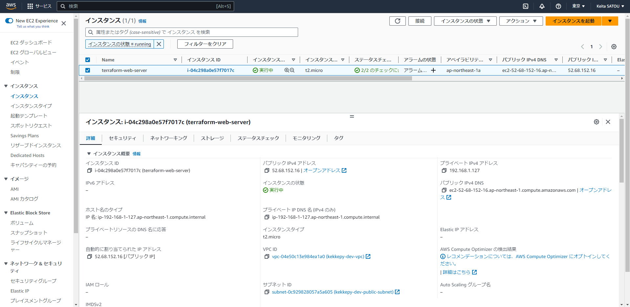
Task: Collapse the Elastic Block Store section
Action: click(x=6, y=213)
